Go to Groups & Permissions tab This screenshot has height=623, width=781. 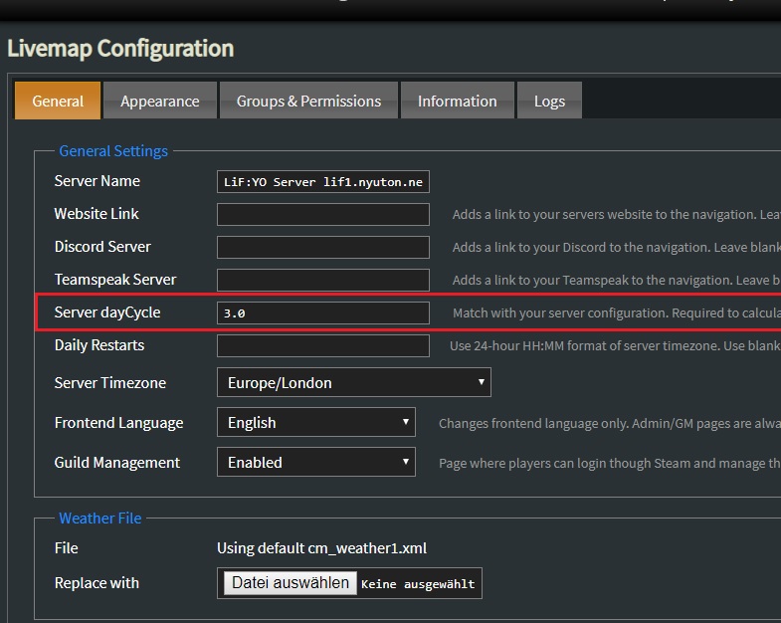(308, 101)
